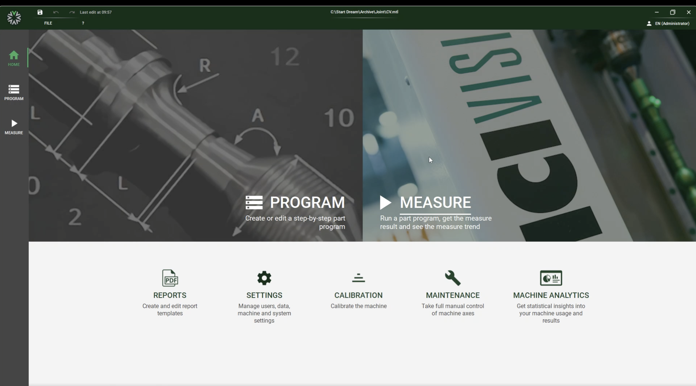696x386 pixels.
Task: Open the SETTINGS gear icon
Action: [264, 278]
